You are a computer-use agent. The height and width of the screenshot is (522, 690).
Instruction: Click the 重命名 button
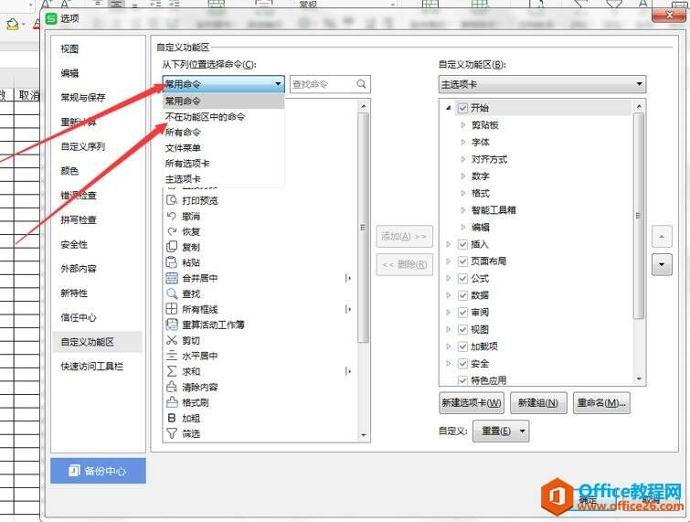click(x=601, y=403)
